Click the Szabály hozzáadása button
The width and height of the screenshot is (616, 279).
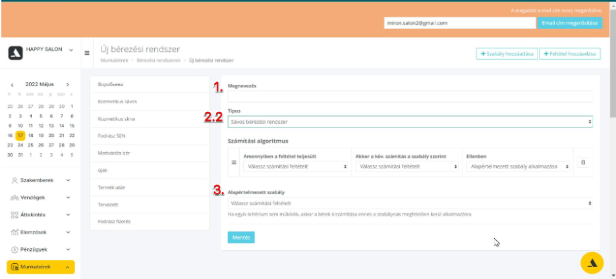[x=506, y=54]
